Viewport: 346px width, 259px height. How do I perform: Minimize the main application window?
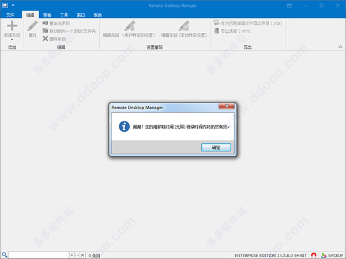coord(306,6)
